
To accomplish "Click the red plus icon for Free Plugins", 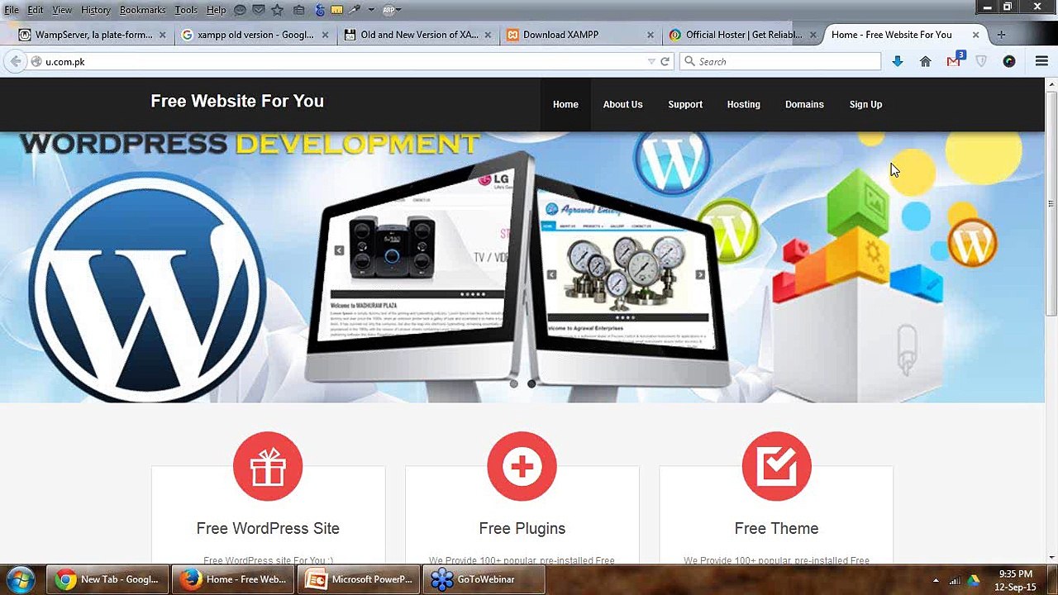I will pyautogui.click(x=522, y=466).
